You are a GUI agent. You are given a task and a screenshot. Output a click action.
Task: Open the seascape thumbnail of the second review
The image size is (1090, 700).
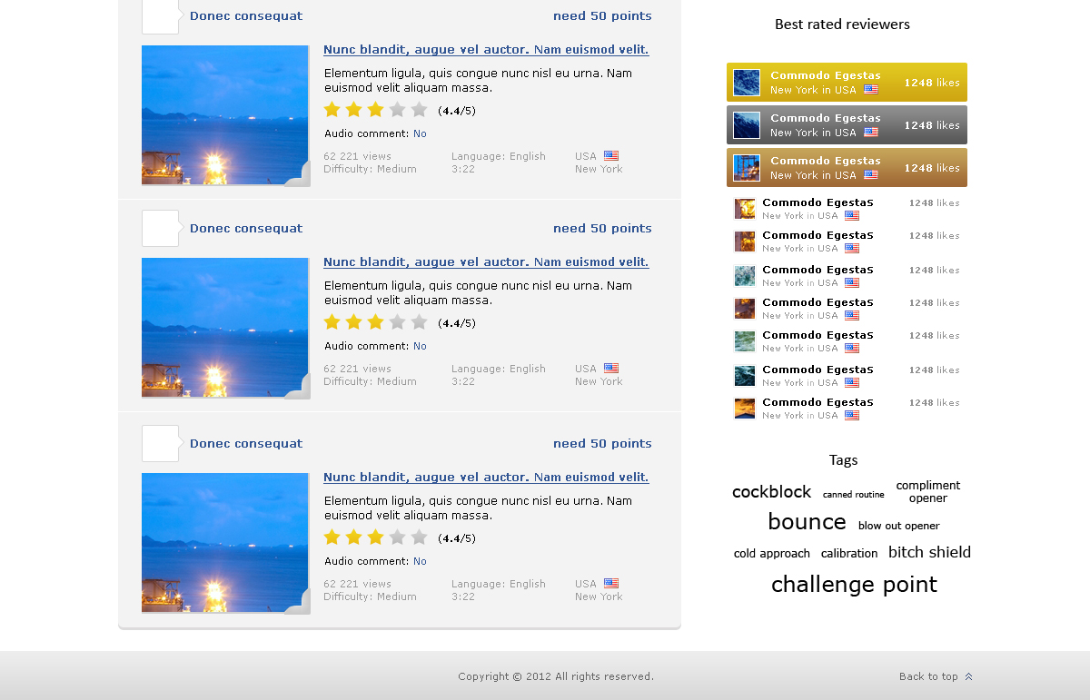coord(225,328)
